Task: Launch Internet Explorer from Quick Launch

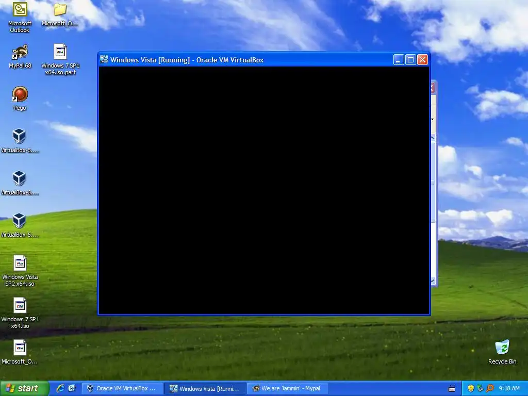Action: tap(60, 388)
